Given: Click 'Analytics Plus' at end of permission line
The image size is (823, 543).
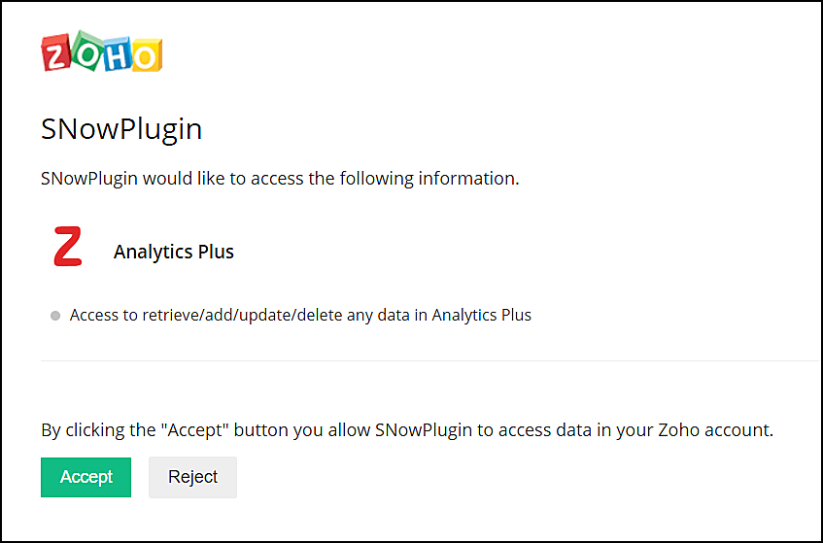Looking at the screenshot, I should click(481, 315).
